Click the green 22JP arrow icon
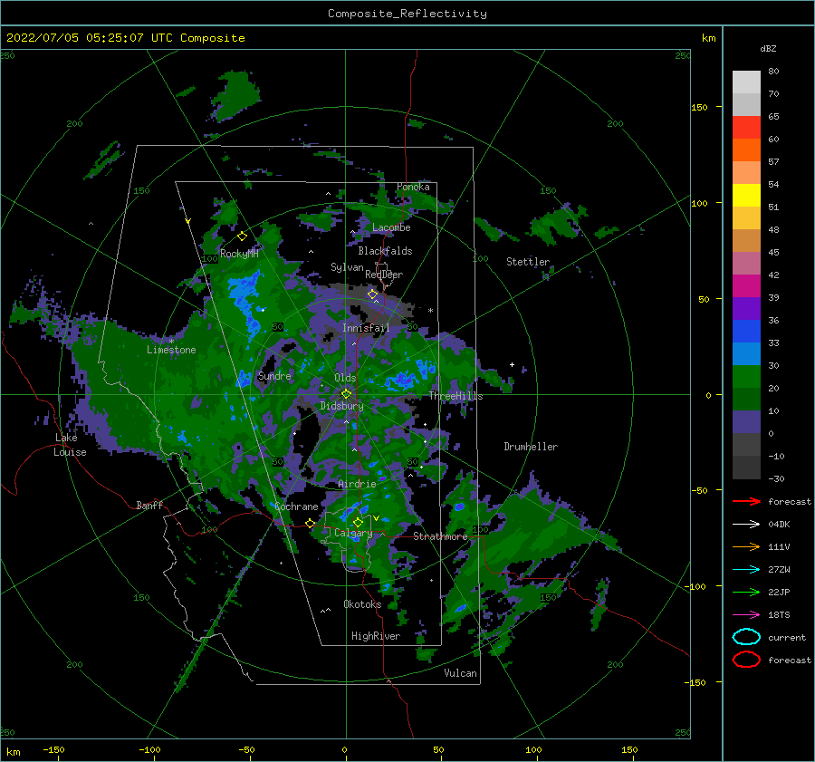 coord(746,592)
